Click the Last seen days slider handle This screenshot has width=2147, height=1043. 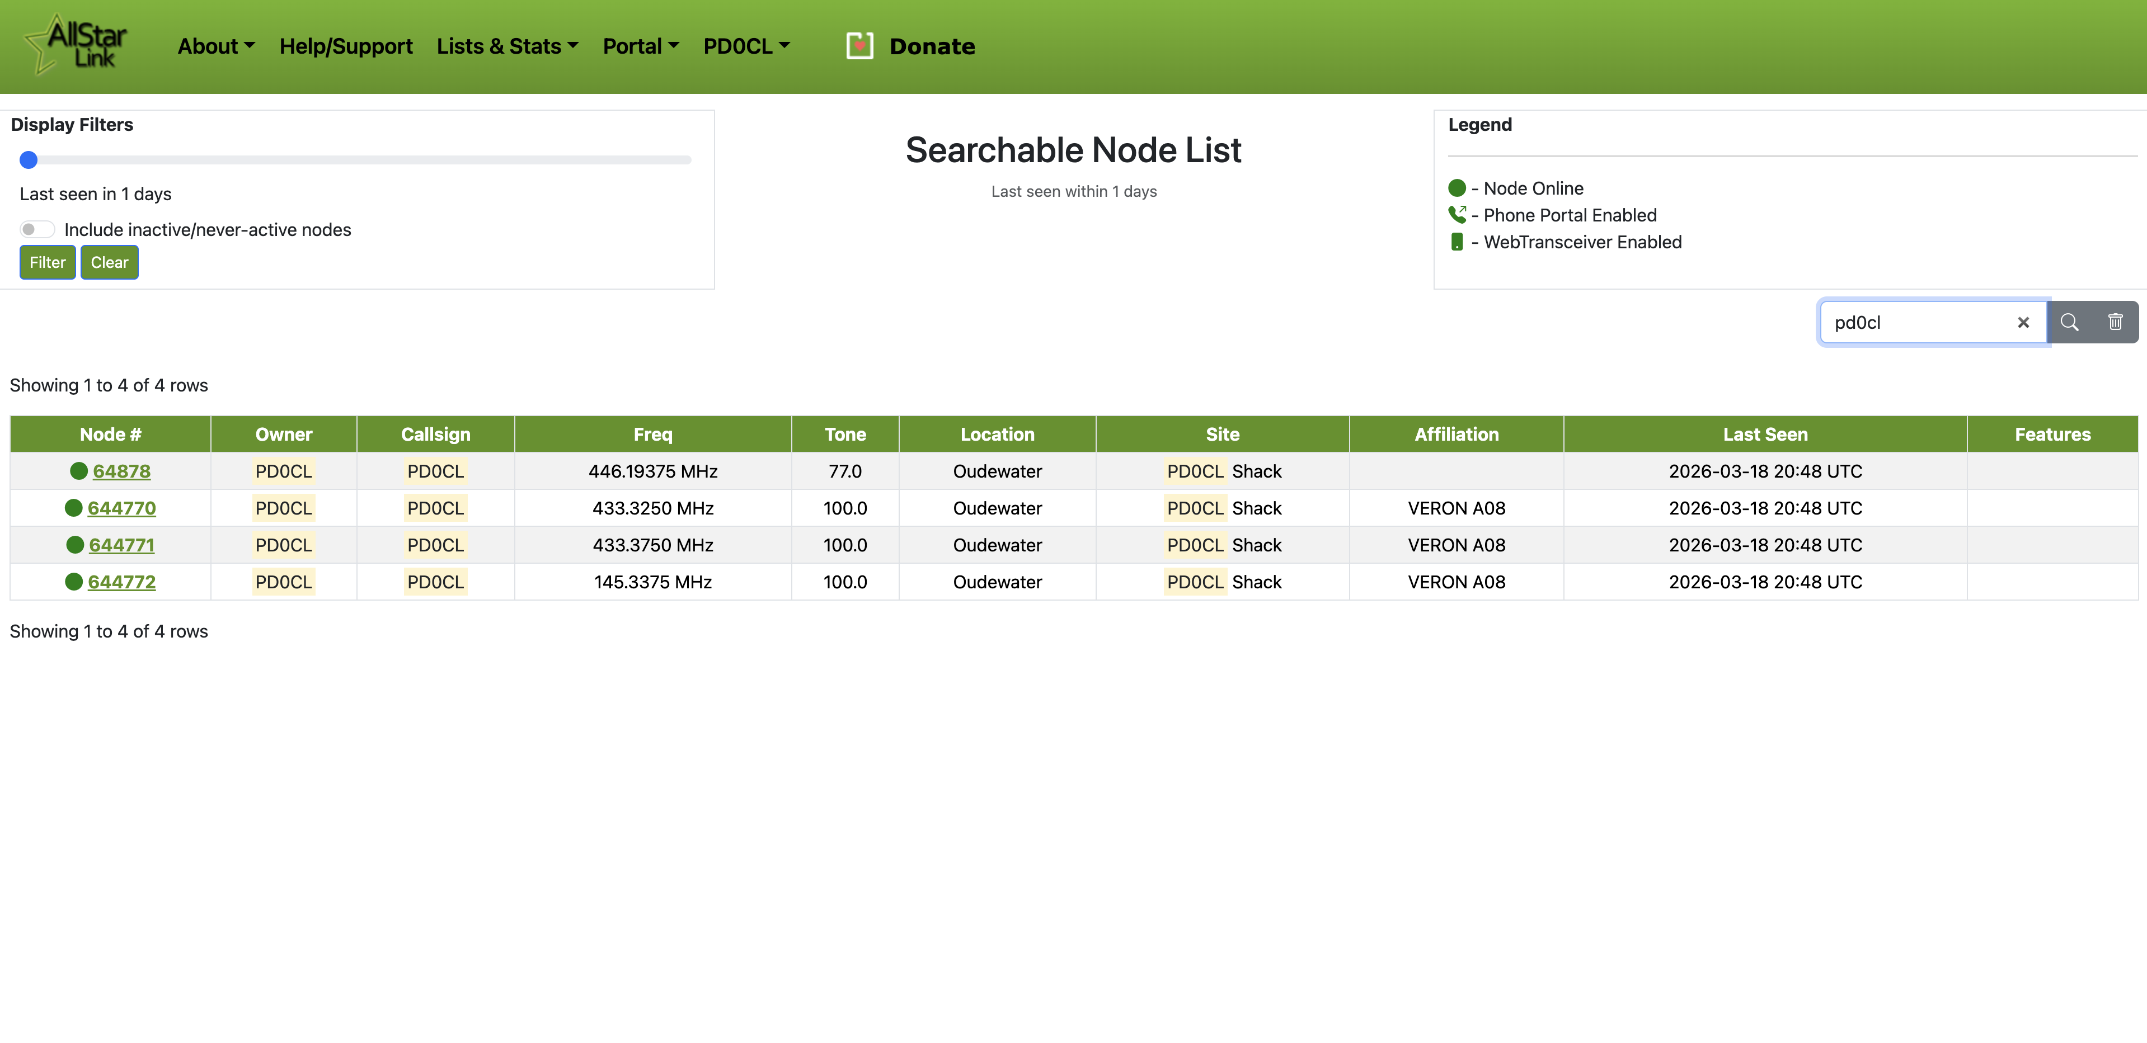coord(29,160)
